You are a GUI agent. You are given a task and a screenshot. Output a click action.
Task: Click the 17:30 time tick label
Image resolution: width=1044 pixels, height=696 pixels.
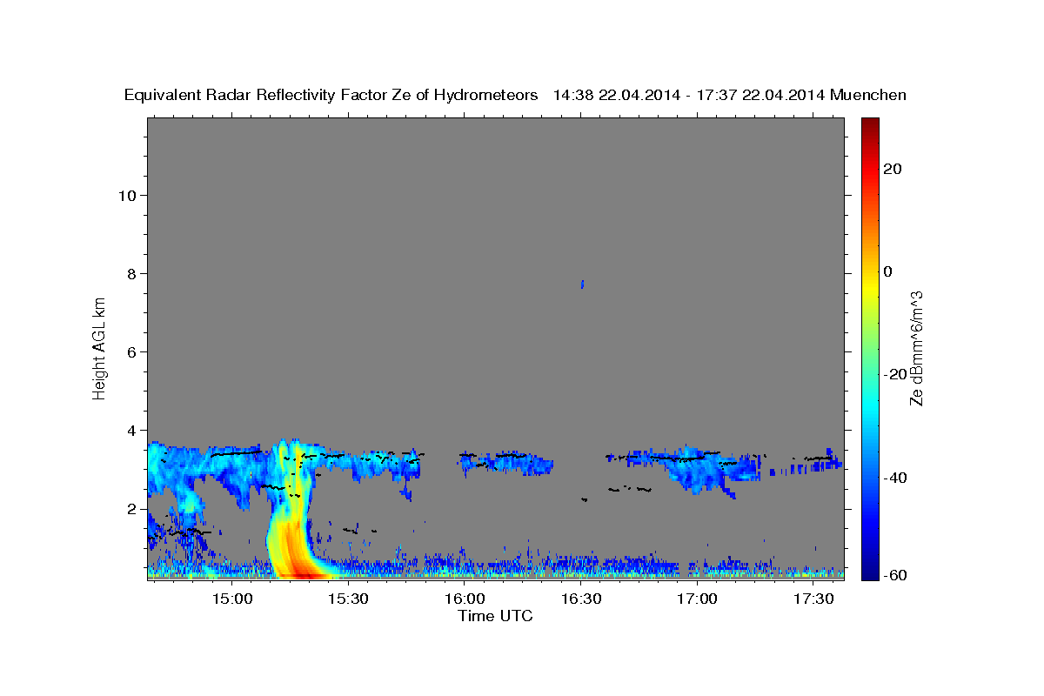pyautogui.click(x=814, y=599)
